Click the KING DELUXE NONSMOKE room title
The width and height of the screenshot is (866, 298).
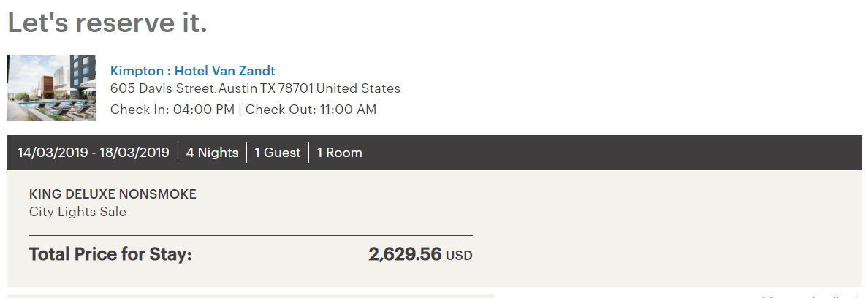pyautogui.click(x=113, y=194)
